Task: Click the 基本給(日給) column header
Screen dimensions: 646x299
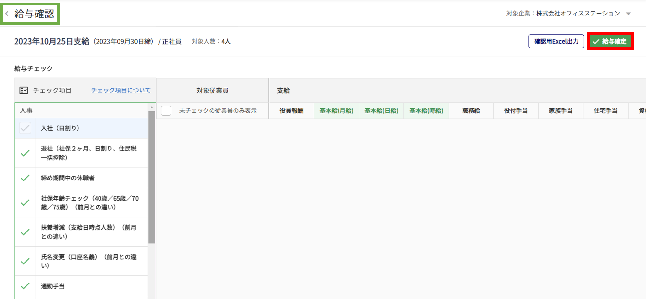Action: [381, 111]
